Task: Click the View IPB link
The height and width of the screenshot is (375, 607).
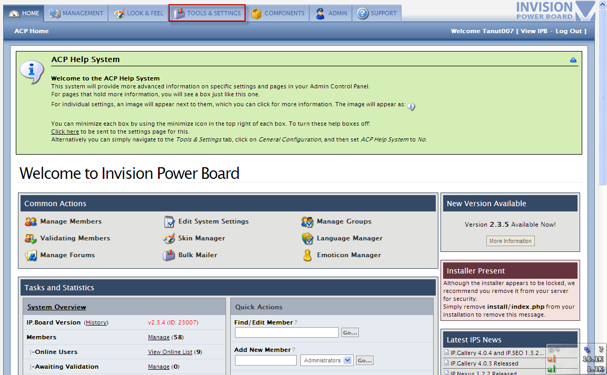Action: coord(534,31)
